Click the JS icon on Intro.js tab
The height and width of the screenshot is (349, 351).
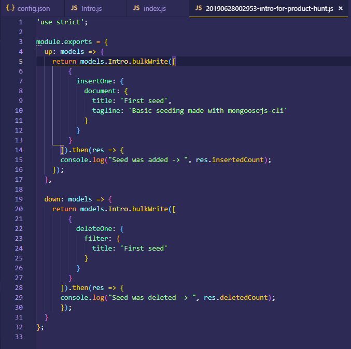74,8
